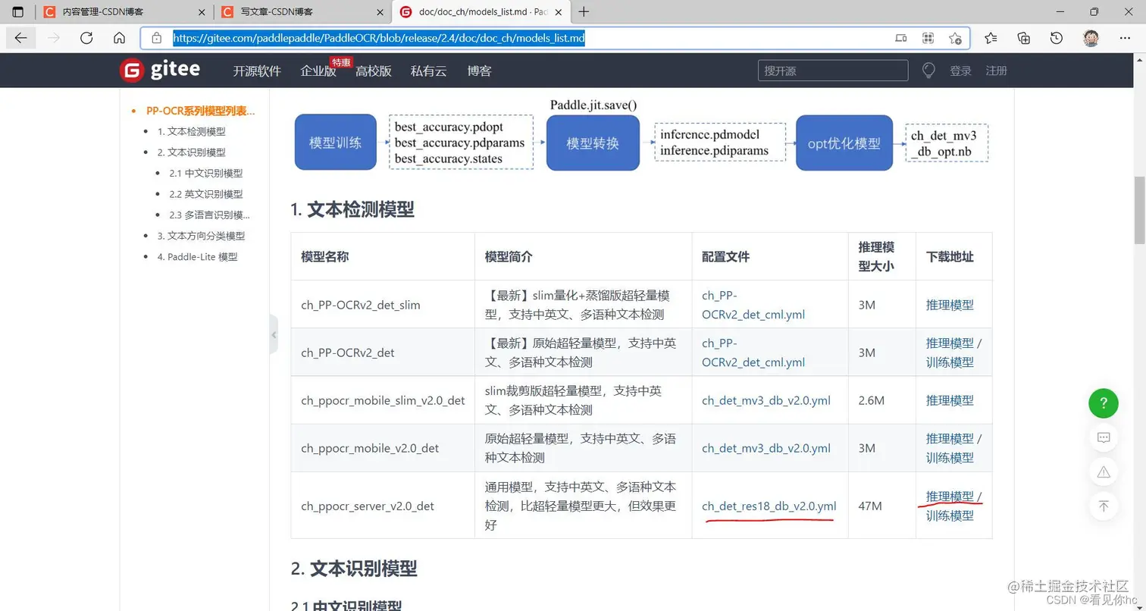Open the green help question-mark button
Image resolution: width=1146 pixels, height=611 pixels.
coord(1104,403)
